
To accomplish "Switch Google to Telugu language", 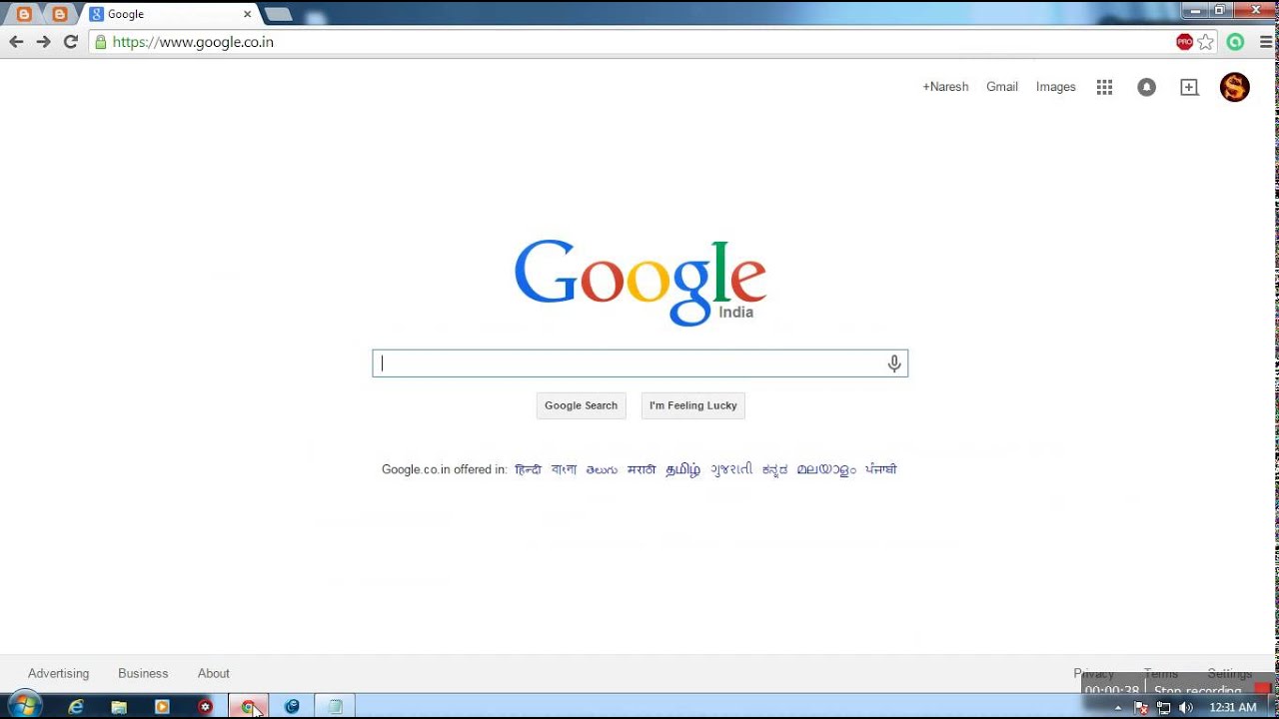I will 602,469.
